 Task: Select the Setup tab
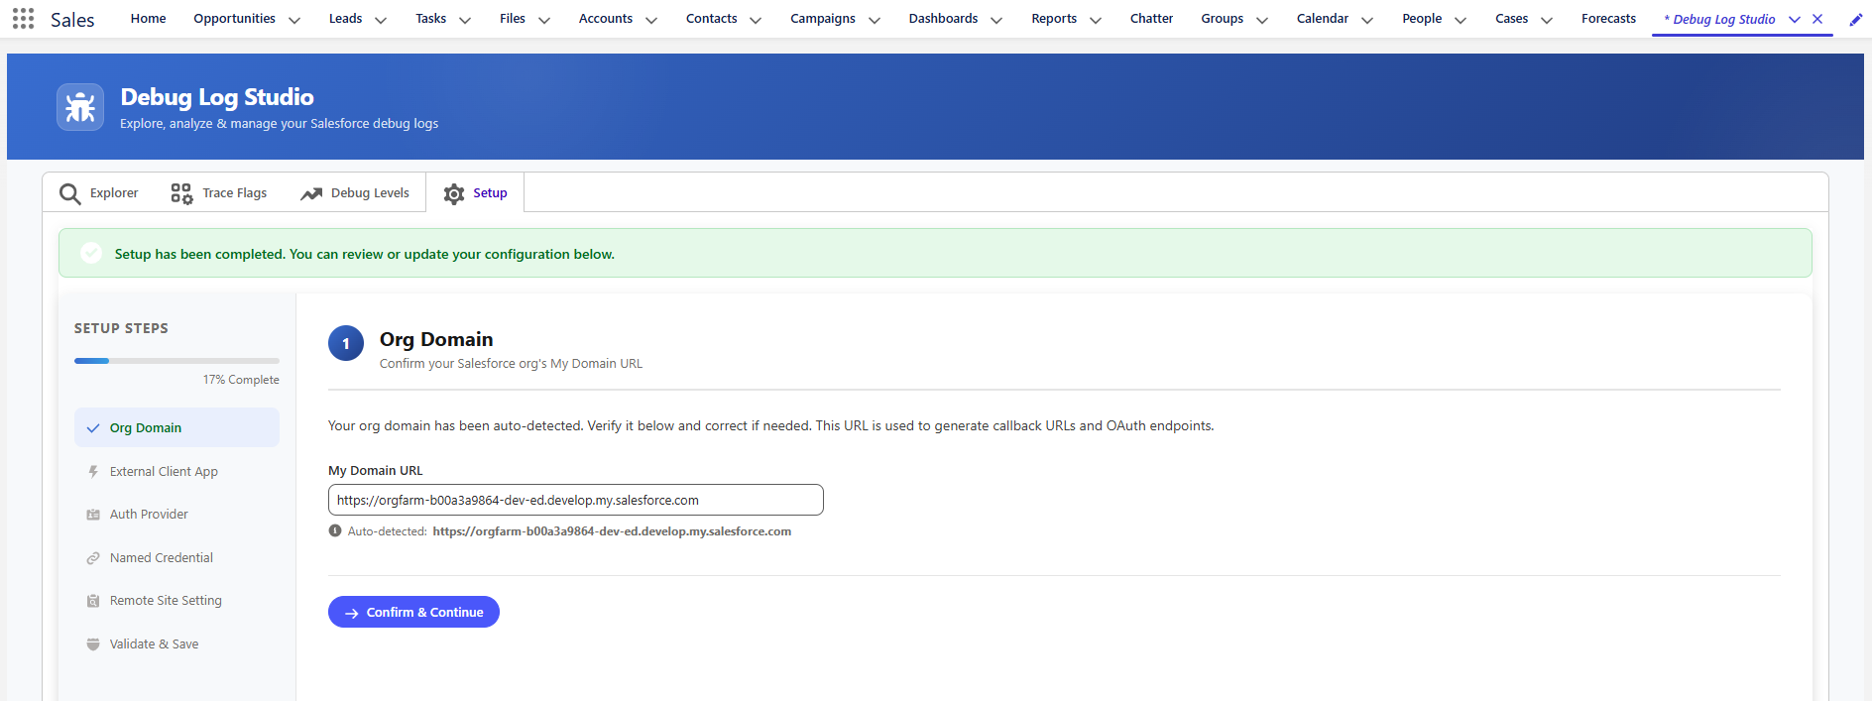[x=475, y=193]
